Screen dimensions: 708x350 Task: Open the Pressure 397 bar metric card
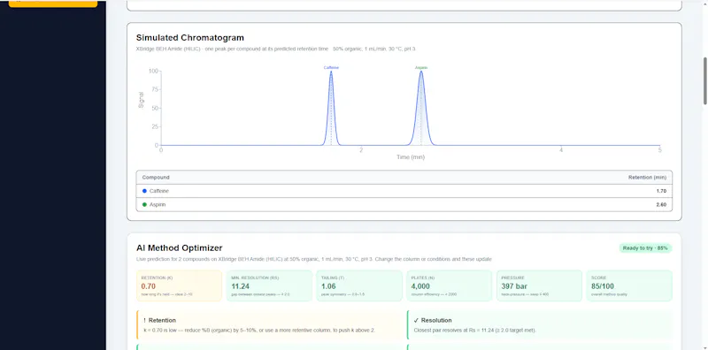[539, 285]
